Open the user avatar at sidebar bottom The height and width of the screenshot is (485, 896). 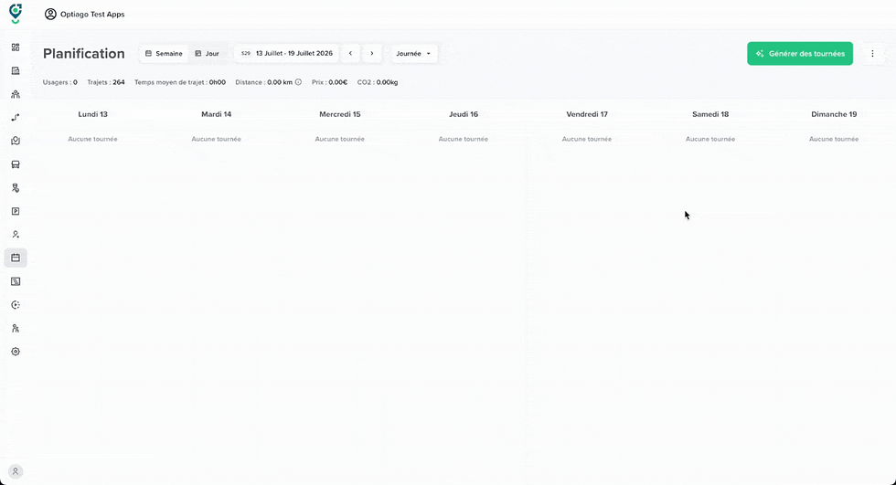(x=16, y=471)
